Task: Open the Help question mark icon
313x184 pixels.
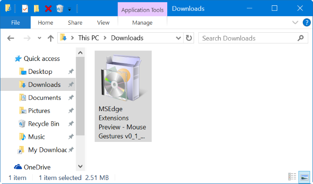Action: (305, 22)
